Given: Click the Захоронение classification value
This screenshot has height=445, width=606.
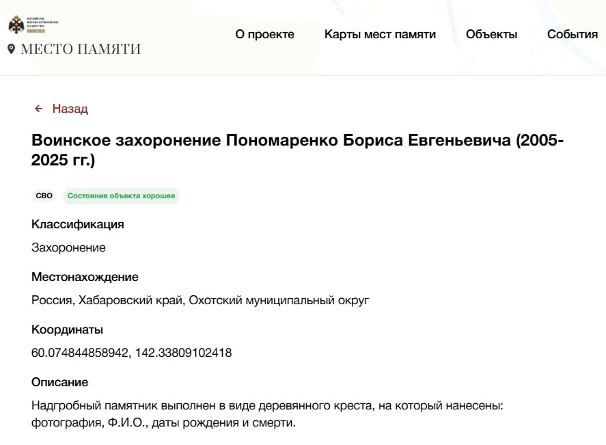Looking at the screenshot, I should click(68, 247).
